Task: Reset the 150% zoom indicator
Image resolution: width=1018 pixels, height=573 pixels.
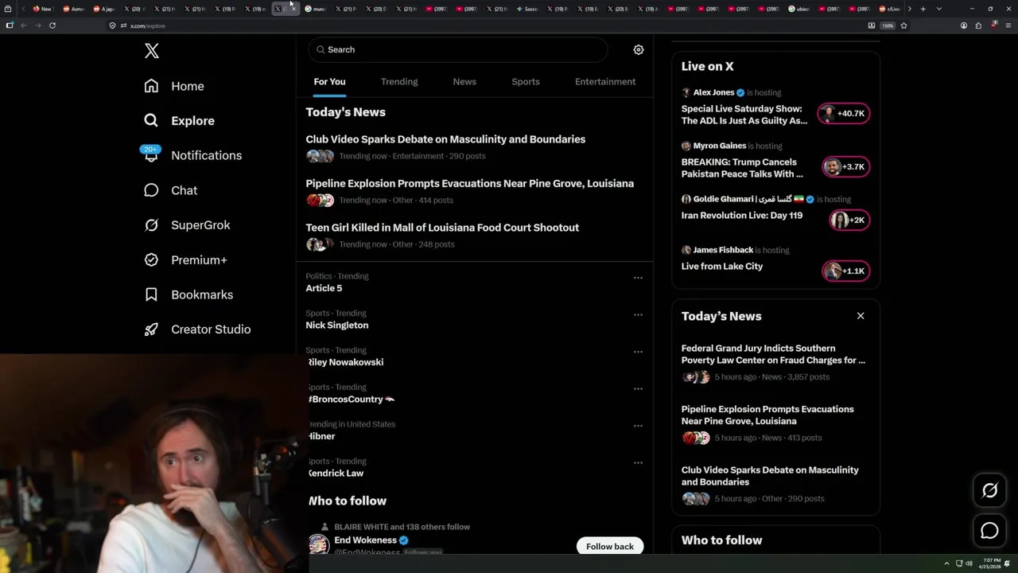Action: point(888,25)
